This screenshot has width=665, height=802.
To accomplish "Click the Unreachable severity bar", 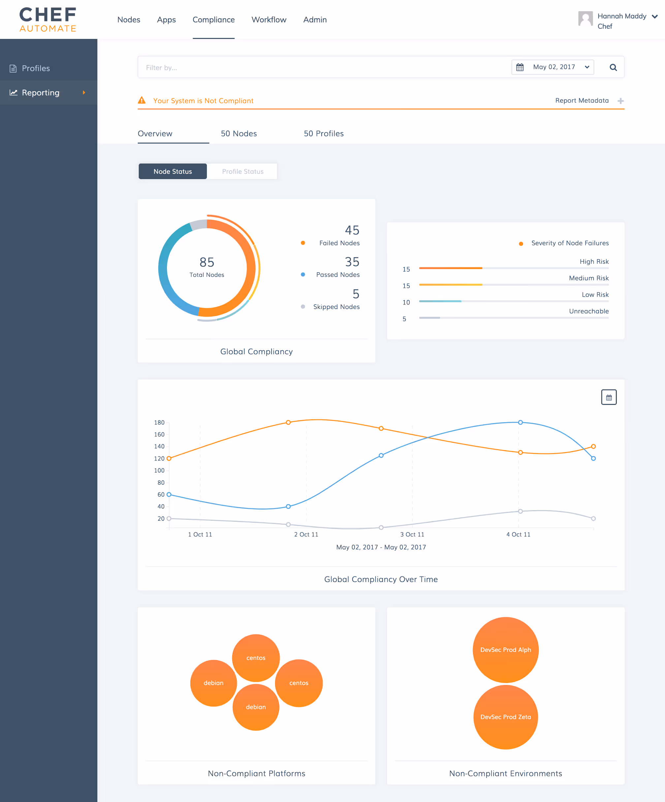I will 514,317.
